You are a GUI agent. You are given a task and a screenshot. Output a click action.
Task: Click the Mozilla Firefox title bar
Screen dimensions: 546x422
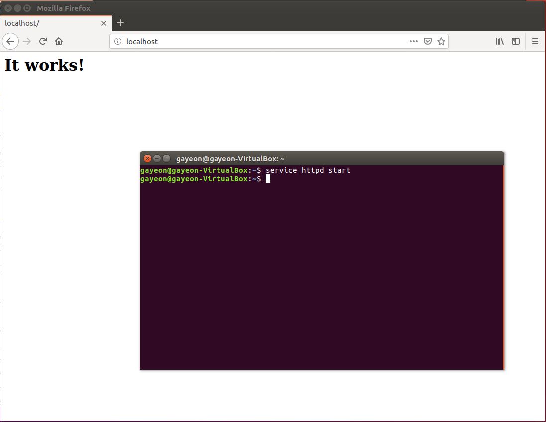pos(64,8)
